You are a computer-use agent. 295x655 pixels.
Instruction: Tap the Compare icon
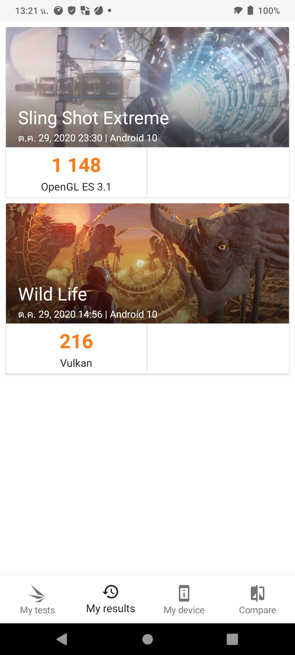click(x=258, y=593)
